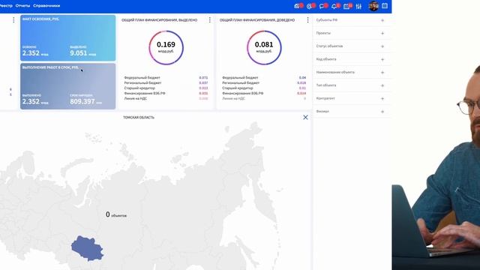Click 'Федеральный бюджет' in the 'доведено' card

(240, 78)
